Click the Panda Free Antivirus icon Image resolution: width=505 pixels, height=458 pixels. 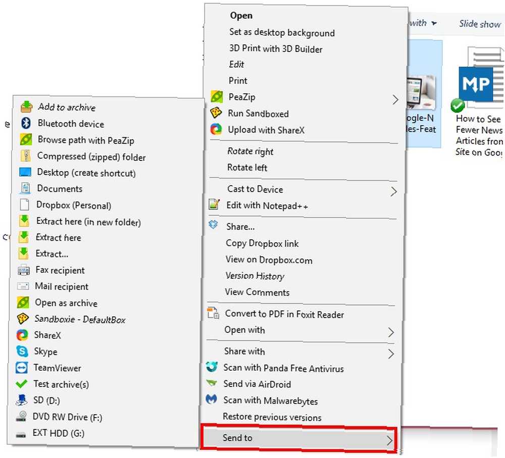tap(212, 367)
